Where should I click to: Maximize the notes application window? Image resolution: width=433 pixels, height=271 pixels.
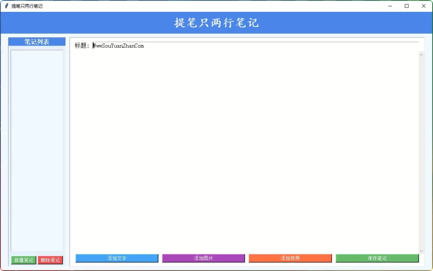click(x=406, y=6)
